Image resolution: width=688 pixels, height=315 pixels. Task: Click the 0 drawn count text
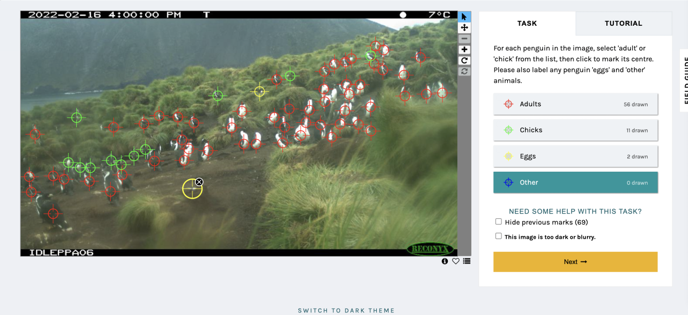point(637,183)
